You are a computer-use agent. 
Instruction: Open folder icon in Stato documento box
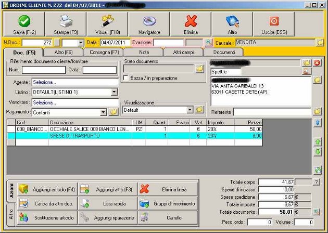[x=199, y=69]
